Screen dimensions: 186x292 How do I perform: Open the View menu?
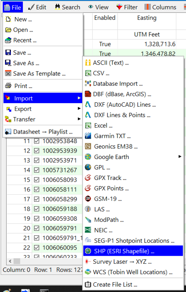[x=98, y=7]
